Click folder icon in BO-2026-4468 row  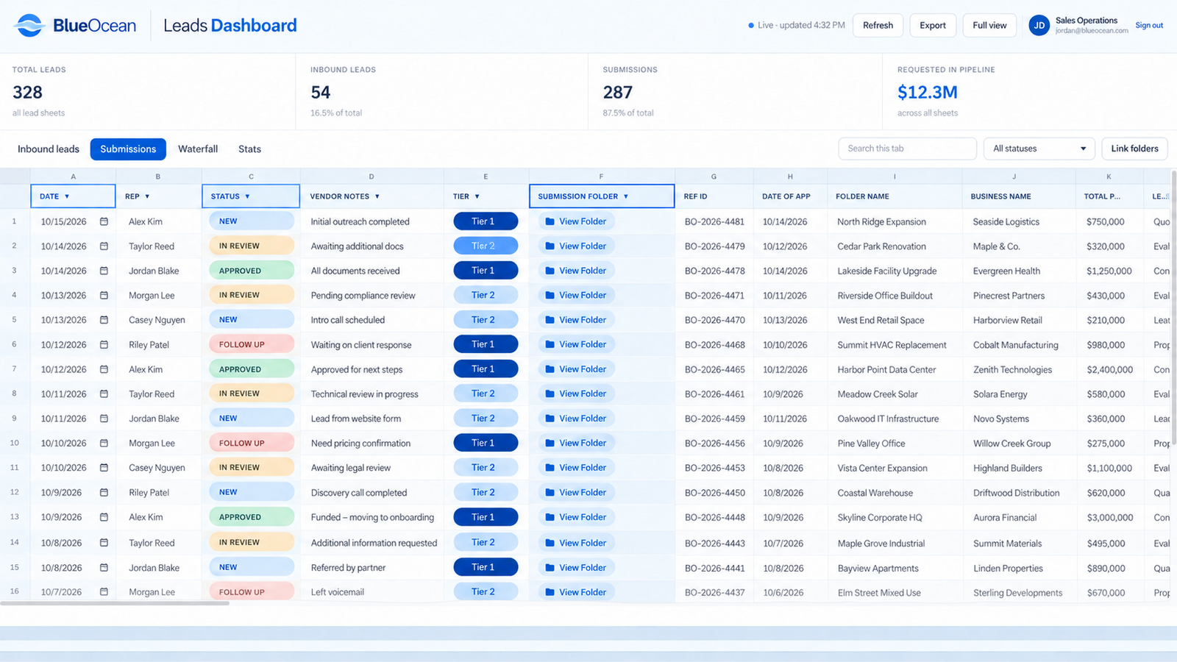(x=550, y=344)
